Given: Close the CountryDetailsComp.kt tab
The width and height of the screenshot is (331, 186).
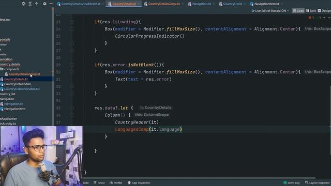Looking at the screenshot, I should [183, 4].
